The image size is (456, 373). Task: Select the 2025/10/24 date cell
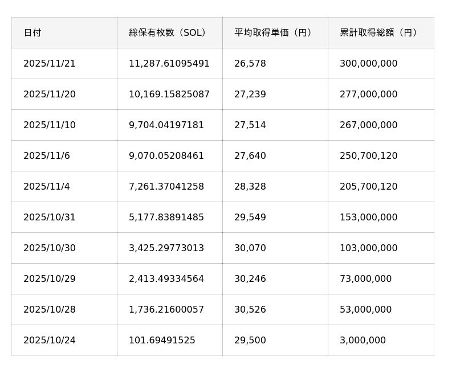[50, 341]
